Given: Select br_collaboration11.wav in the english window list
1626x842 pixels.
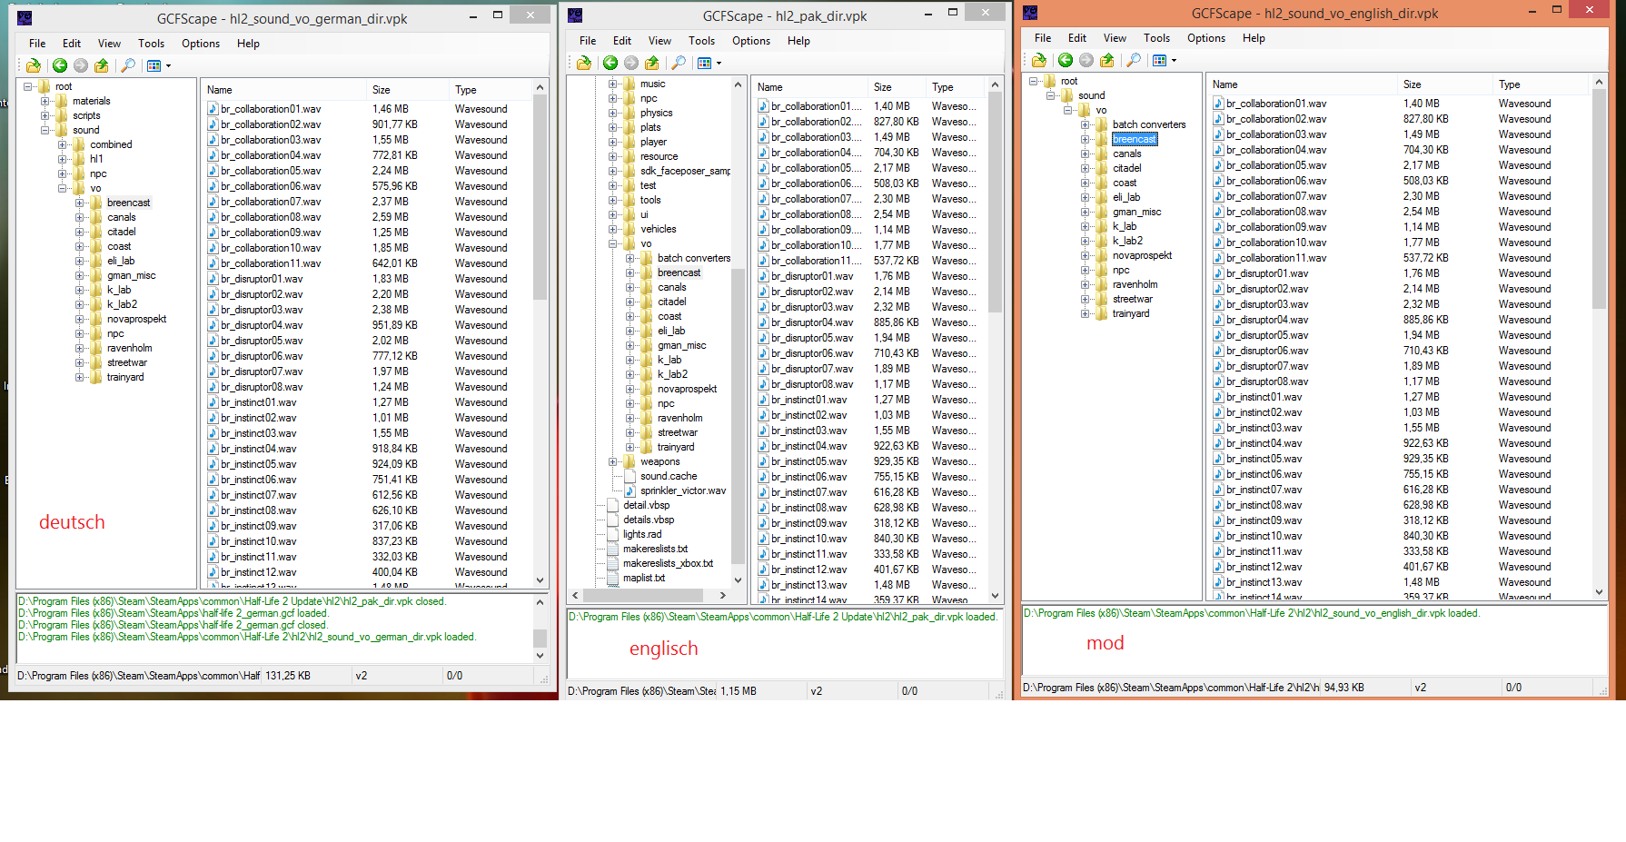Looking at the screenshot, I should coord(1275,258).
